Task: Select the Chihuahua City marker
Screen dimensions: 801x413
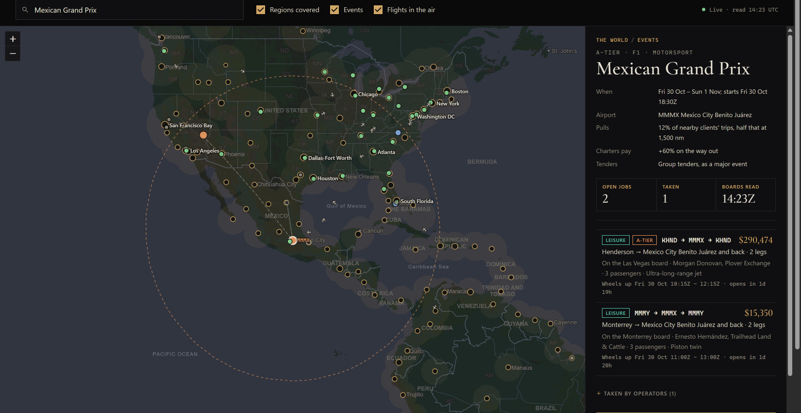Action: point(254,185)
